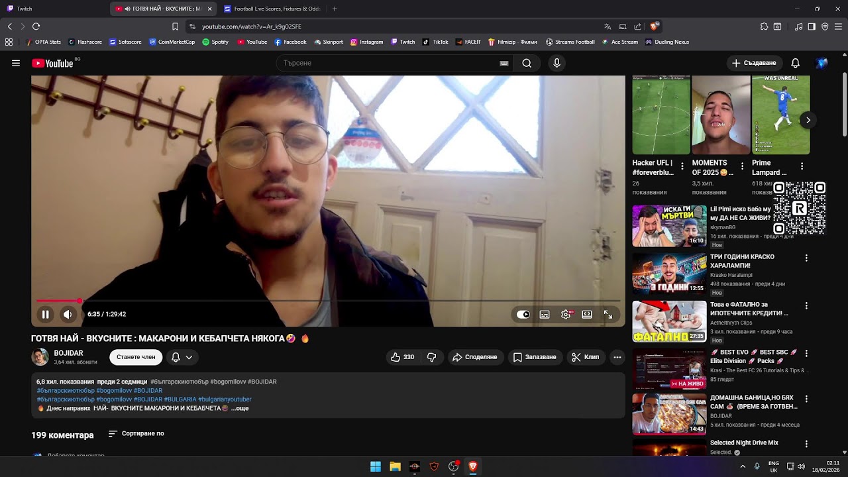
Task: Open the CoinMarketCap bookmark
Action: [172, 42]
